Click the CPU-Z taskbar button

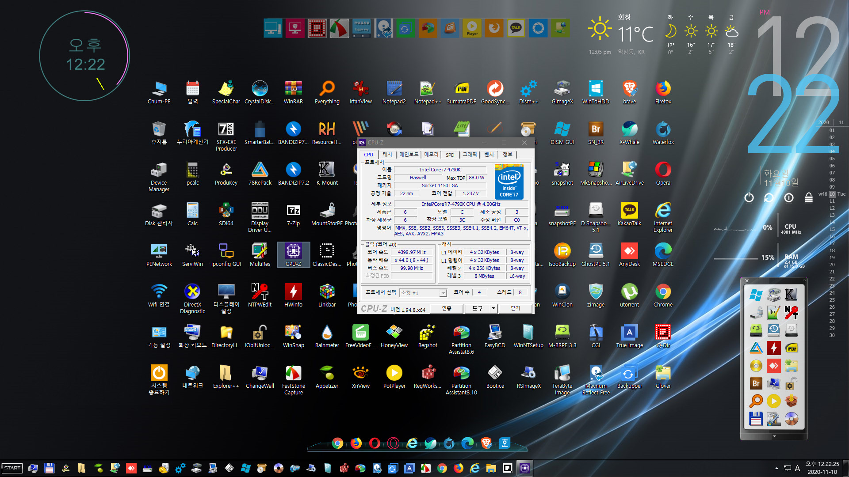pos(525,468)
